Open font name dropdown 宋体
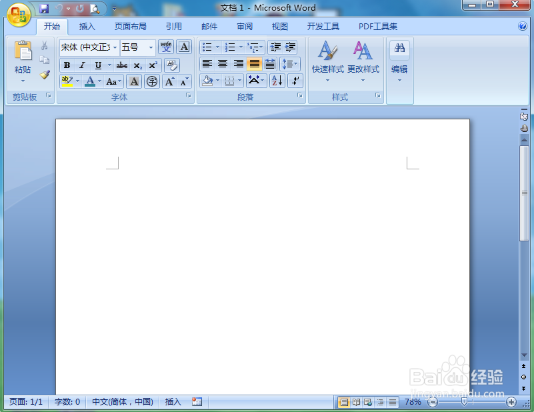534x412 pixels. click(x=115, y=47)
